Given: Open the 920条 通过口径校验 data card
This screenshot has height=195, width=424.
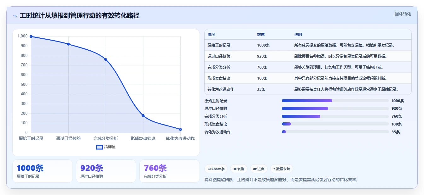Looking at the screenshot, I should coord(106,171).
